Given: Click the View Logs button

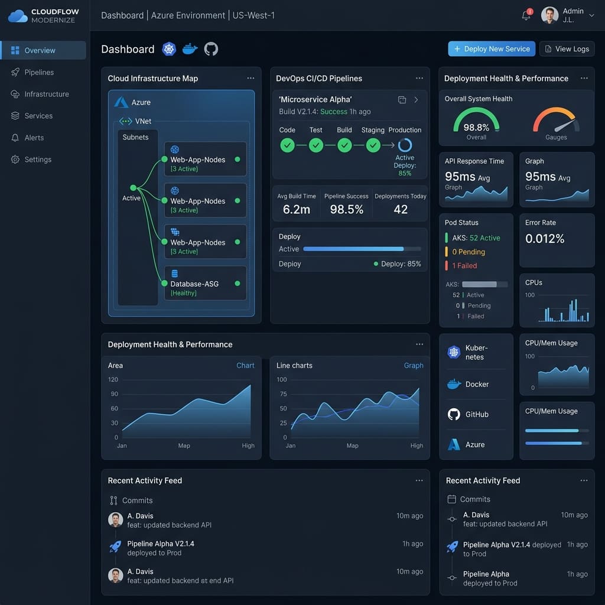Looking at the screenshot, I should pyautogui.click(x=567, y=49).
